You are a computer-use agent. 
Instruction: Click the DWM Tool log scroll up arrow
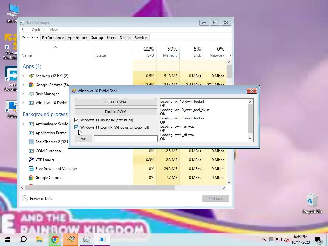pyautogui.click(x=250, y=102)
